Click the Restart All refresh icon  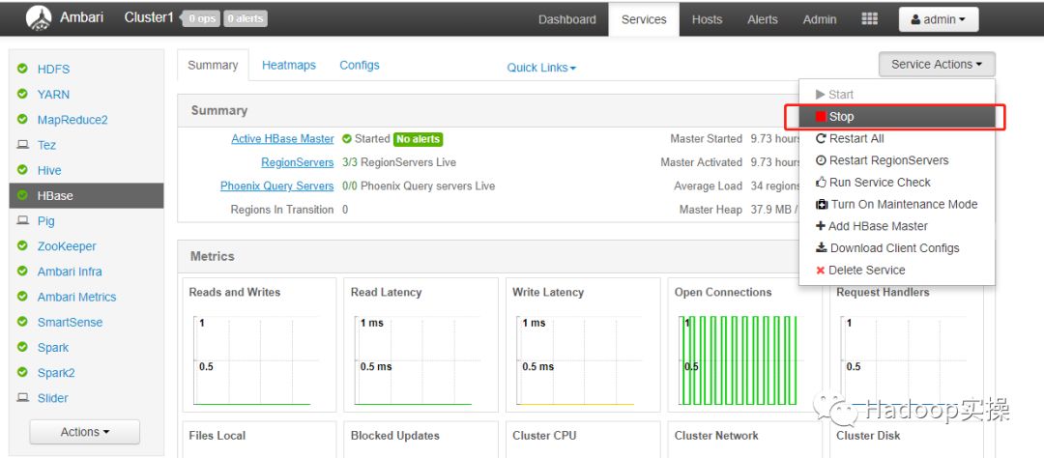coord(821,138)
